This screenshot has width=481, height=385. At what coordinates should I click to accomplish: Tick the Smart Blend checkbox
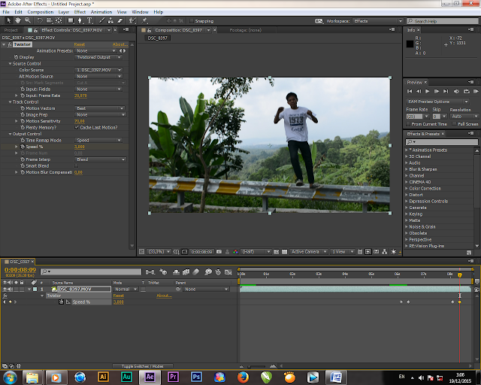(x=77, y=165)
